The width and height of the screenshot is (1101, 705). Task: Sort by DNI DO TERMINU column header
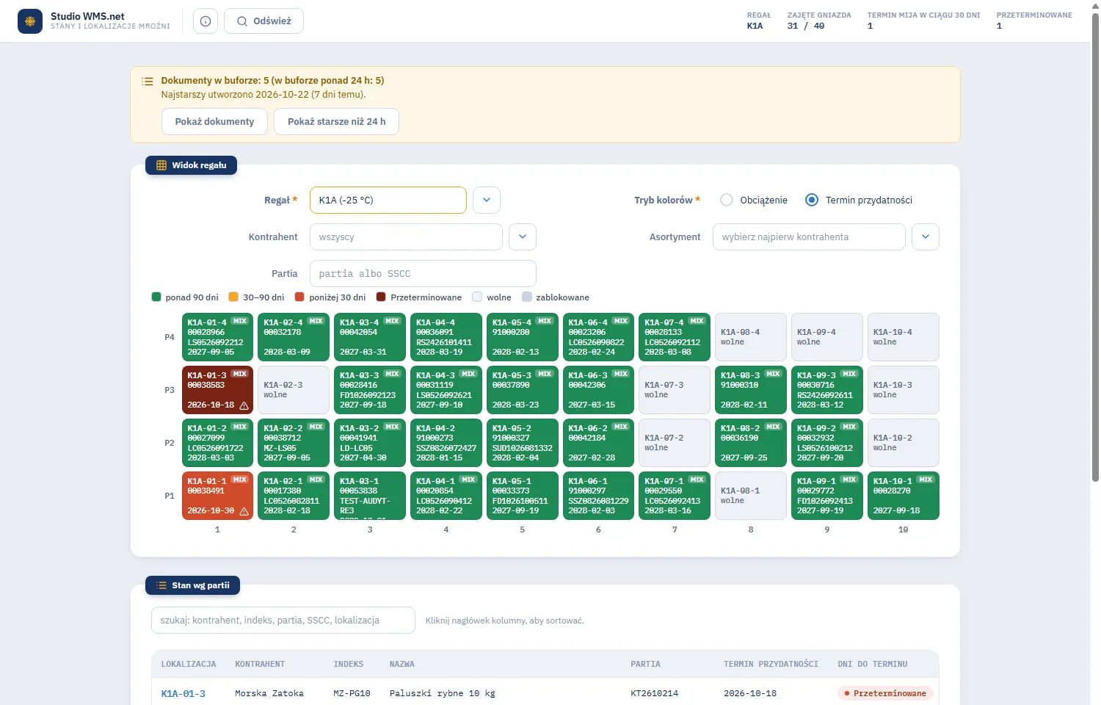(873, 664)
